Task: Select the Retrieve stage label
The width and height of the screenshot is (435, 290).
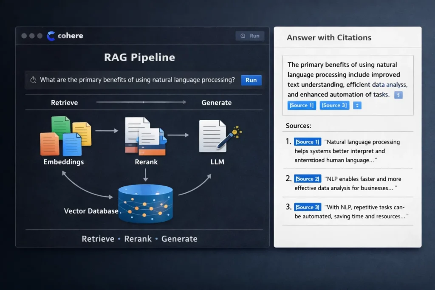Action: [x=64, y=102]
